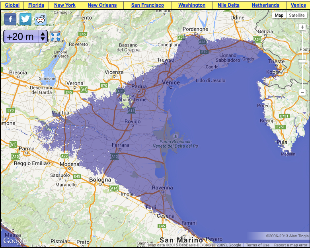The height and width of the screenshot is (248, 310).
Task: Click the Venice city label on map
Action: click(x=171, y=83)
